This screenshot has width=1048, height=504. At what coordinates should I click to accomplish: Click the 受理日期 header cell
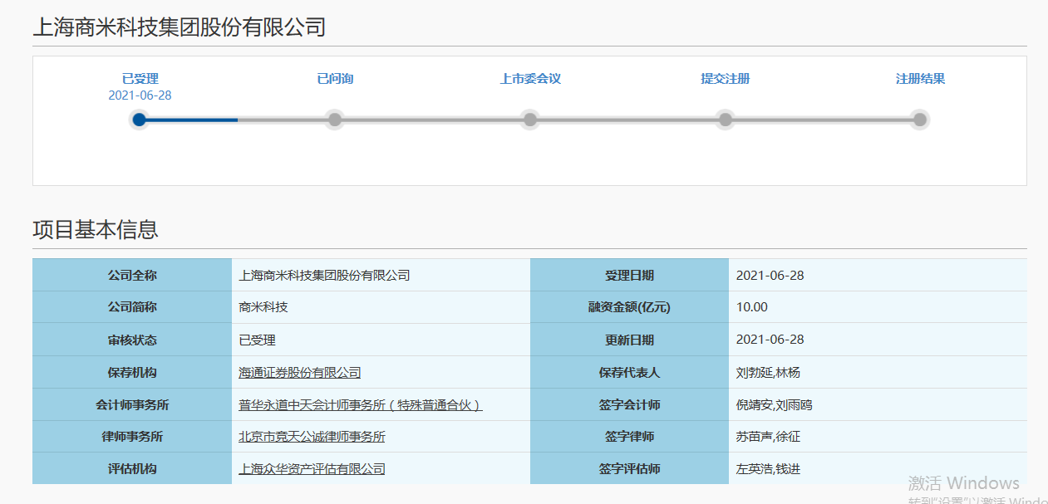pos(629,275)
